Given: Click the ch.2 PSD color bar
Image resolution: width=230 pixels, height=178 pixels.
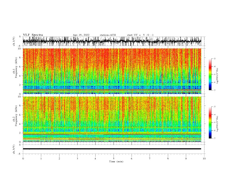Looking at the screenshot, I should click(210, 122).
